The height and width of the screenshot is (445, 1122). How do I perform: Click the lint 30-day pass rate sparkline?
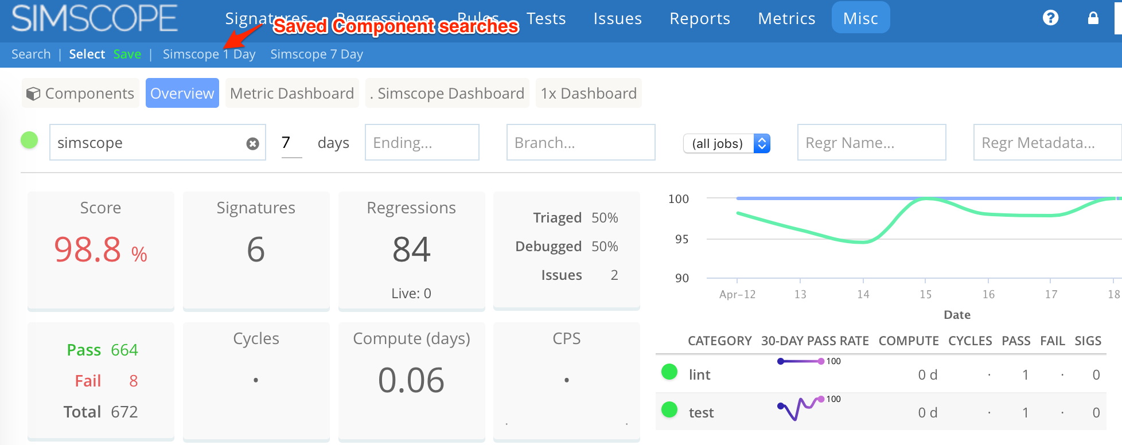[x=801, y=361]
